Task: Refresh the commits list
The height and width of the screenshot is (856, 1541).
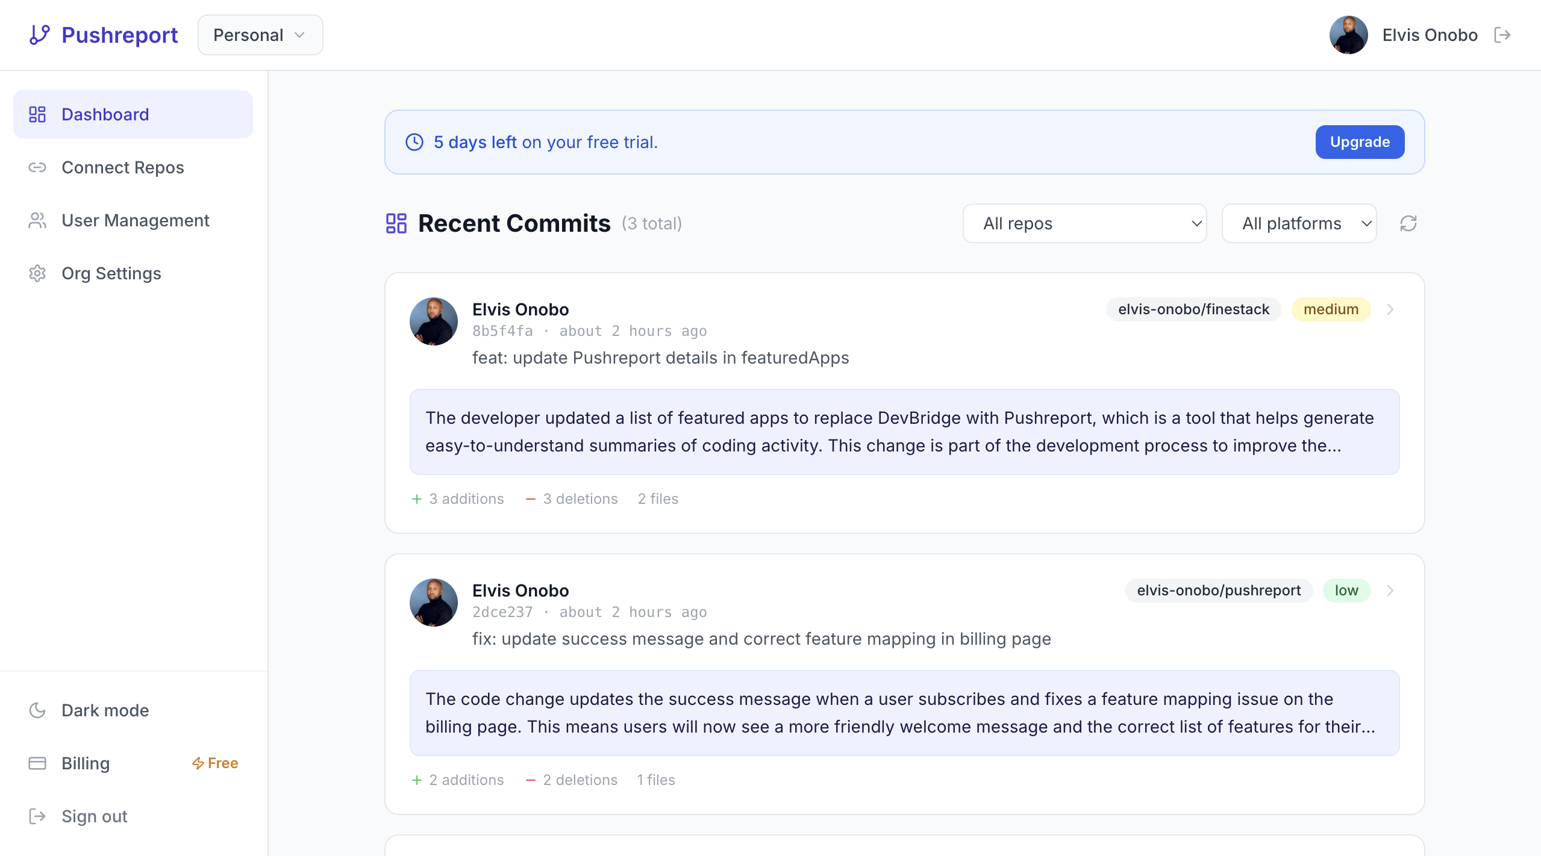Action: click(x=1408, y=223)
